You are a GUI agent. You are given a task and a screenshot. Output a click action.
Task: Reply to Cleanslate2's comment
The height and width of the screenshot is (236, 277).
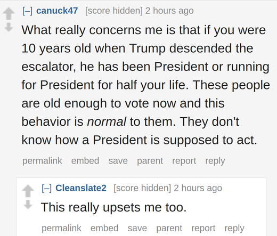pos(234,229)
